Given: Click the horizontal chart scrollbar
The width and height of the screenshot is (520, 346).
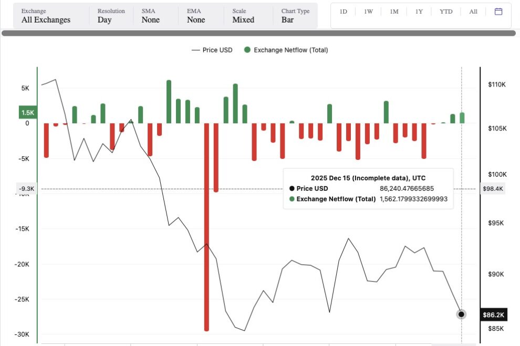Looking at the screenshot, I should [x=258, y=33].
